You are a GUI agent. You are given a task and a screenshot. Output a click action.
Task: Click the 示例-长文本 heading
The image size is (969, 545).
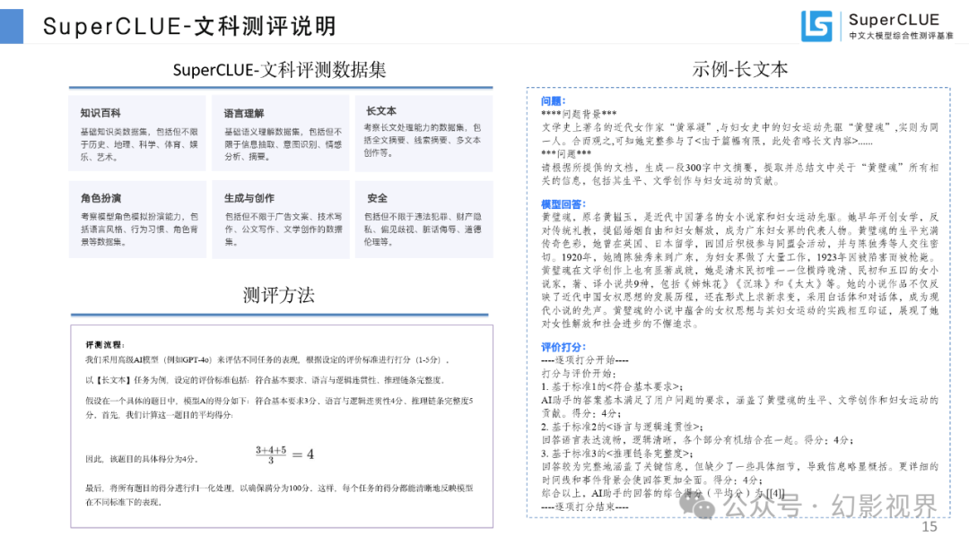[739, 69]
